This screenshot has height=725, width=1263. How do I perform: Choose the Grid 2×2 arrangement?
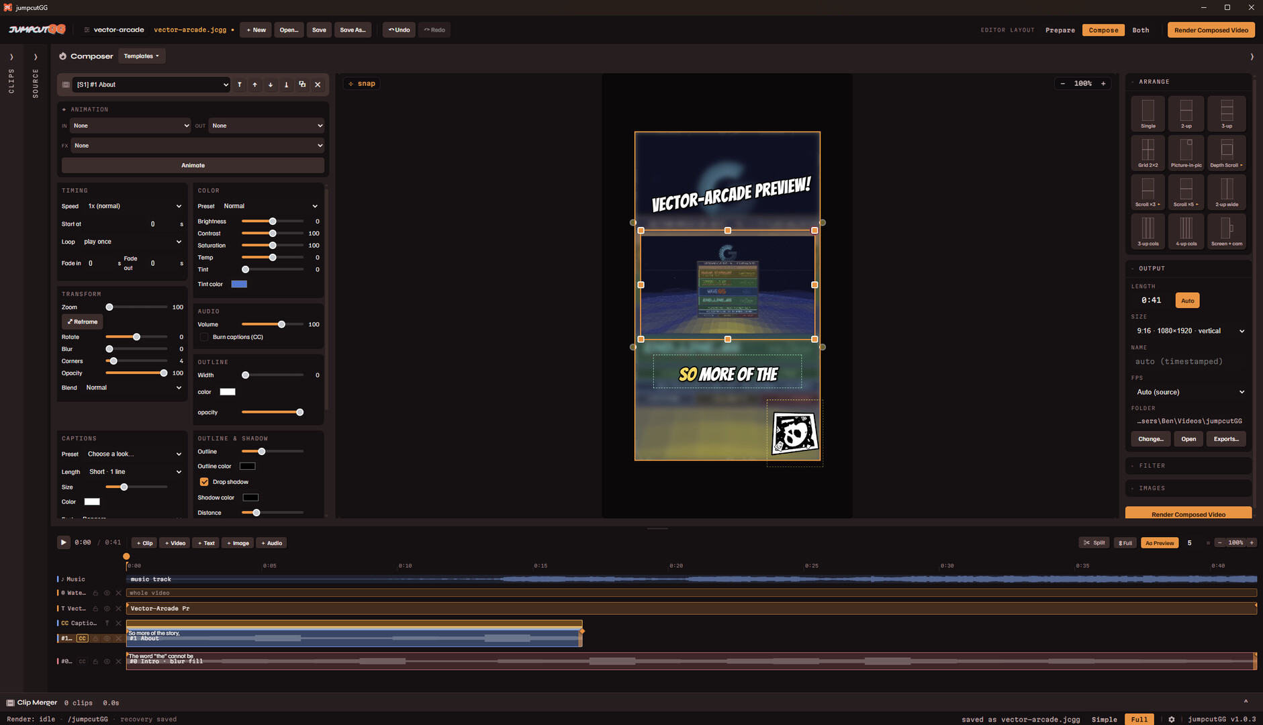pos(1148,152)
